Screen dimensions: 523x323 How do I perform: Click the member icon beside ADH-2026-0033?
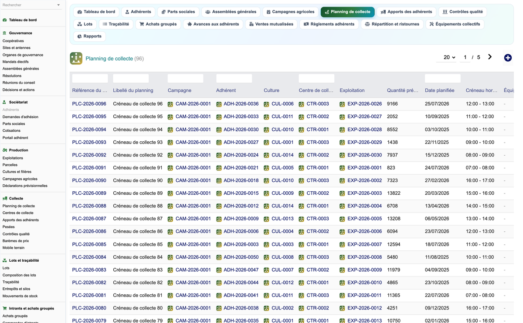[x=219, y=117]
